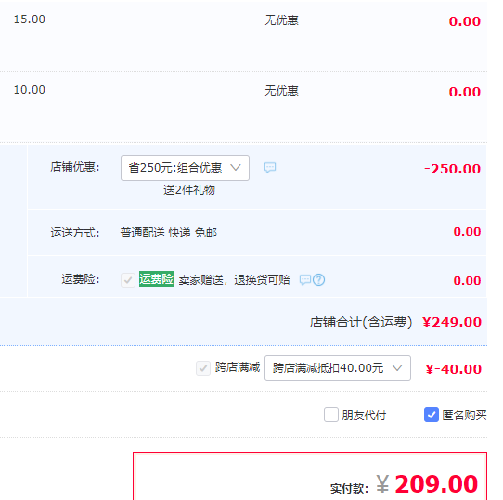Open the question mark help icon for 运费险
Viewport: 503px width, 500px height.
point(319,279)
